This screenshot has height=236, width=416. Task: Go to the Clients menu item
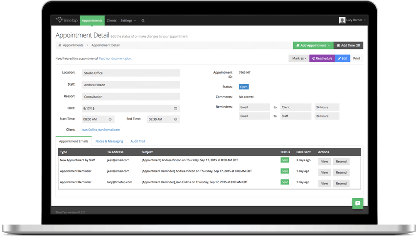[112, 21]
